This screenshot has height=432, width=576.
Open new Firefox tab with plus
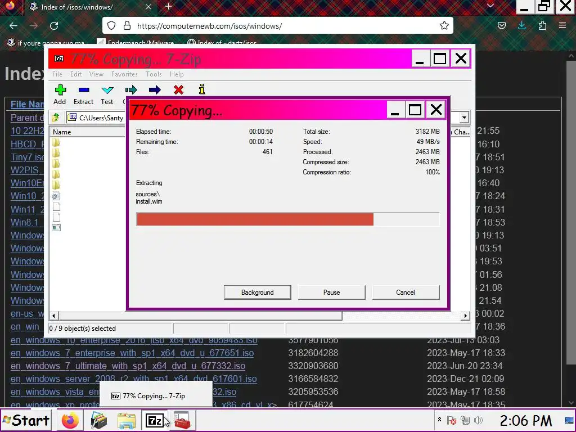point(169,6)
